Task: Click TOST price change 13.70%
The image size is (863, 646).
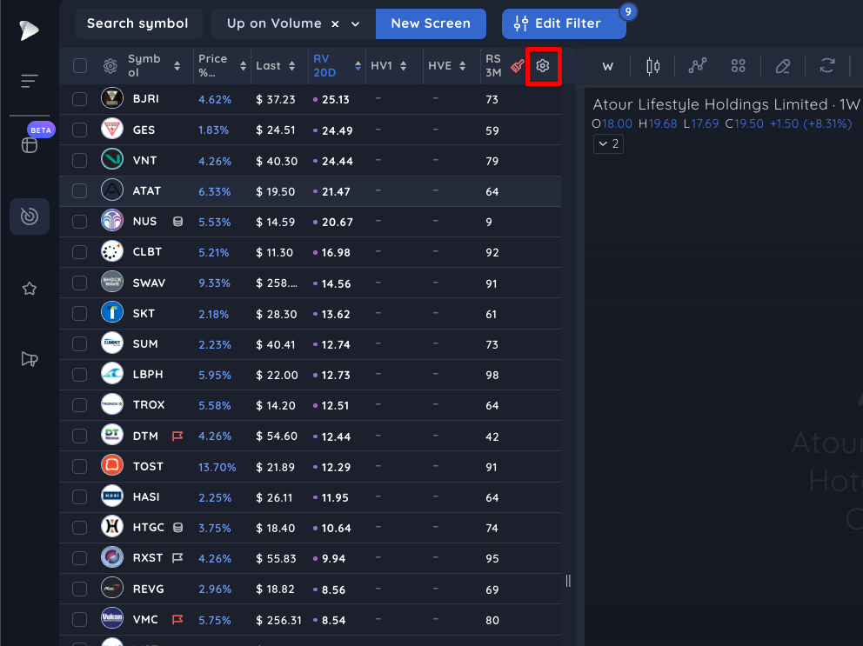Action: [x=217, y=467]
